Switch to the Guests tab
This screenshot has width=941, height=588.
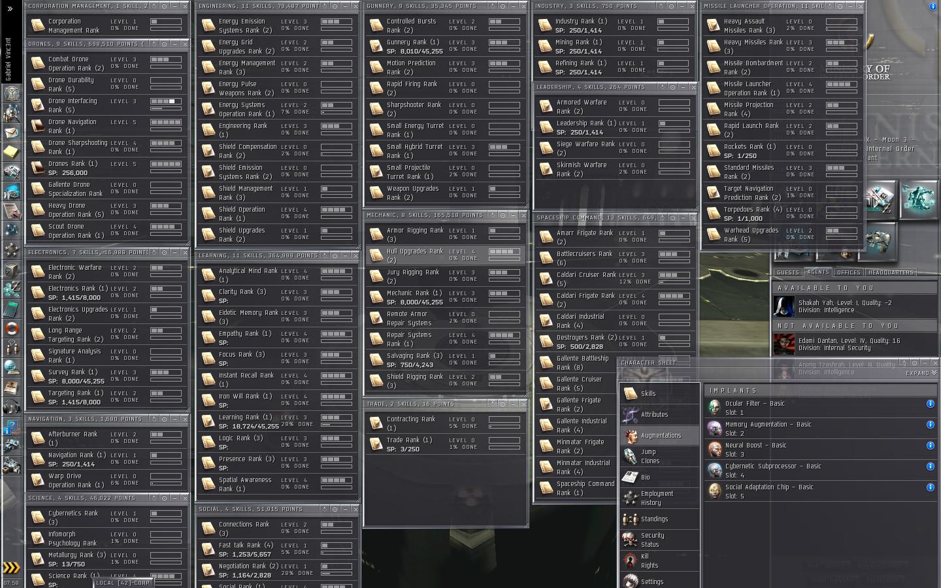[x=788, y=272]
